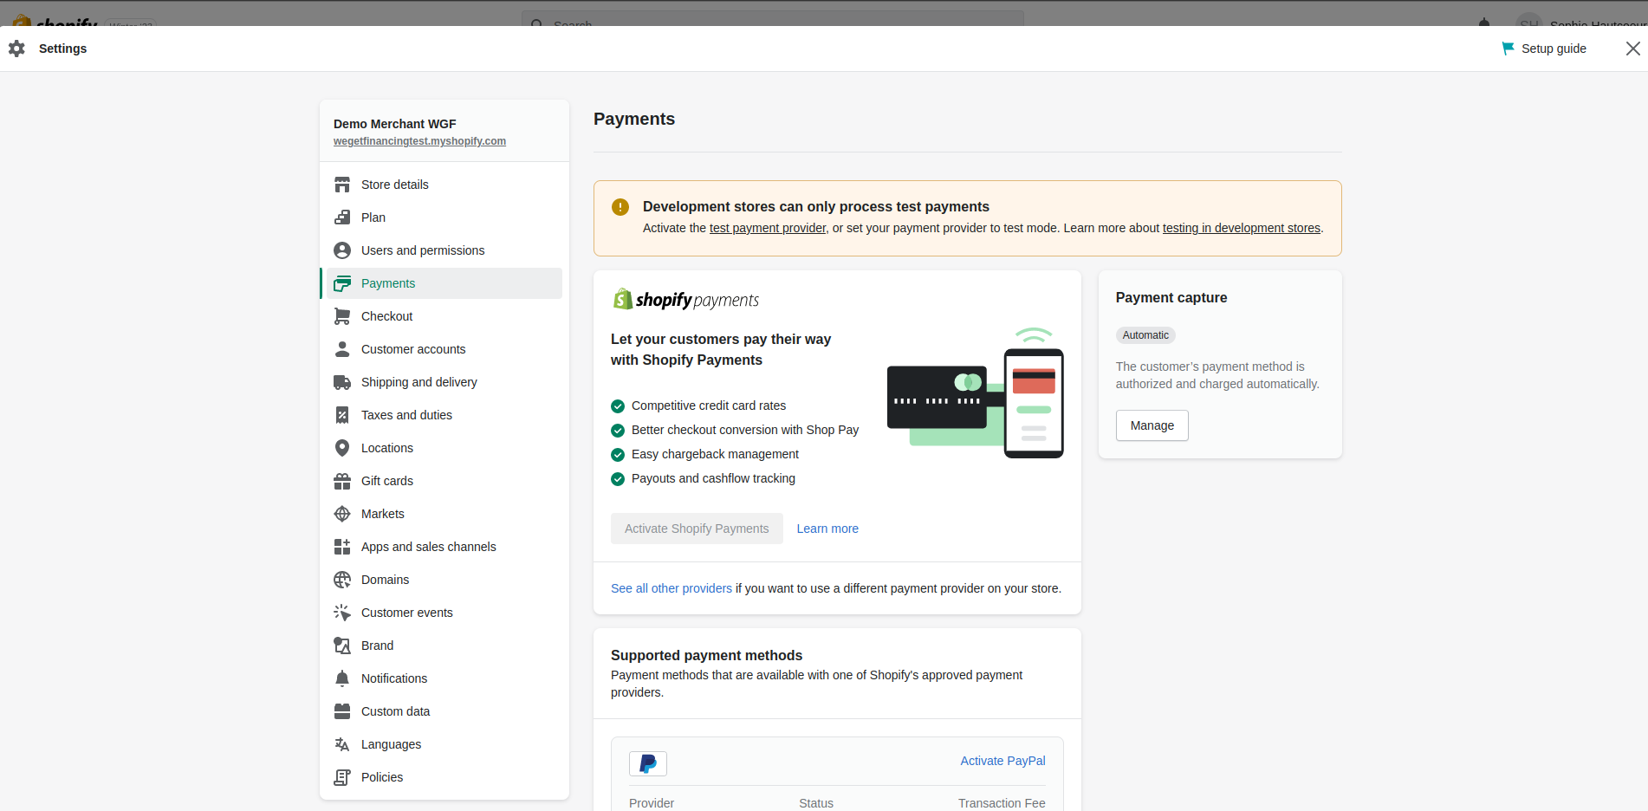Click Manage payment capture button
The width and height of the screenshot is (1648, 811).
1152,425
